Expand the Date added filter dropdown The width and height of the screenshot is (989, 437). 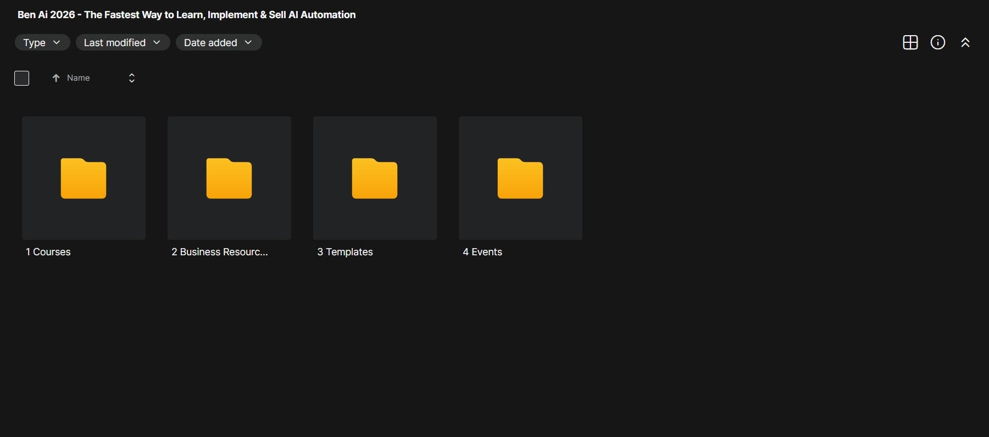click(218, 42)
